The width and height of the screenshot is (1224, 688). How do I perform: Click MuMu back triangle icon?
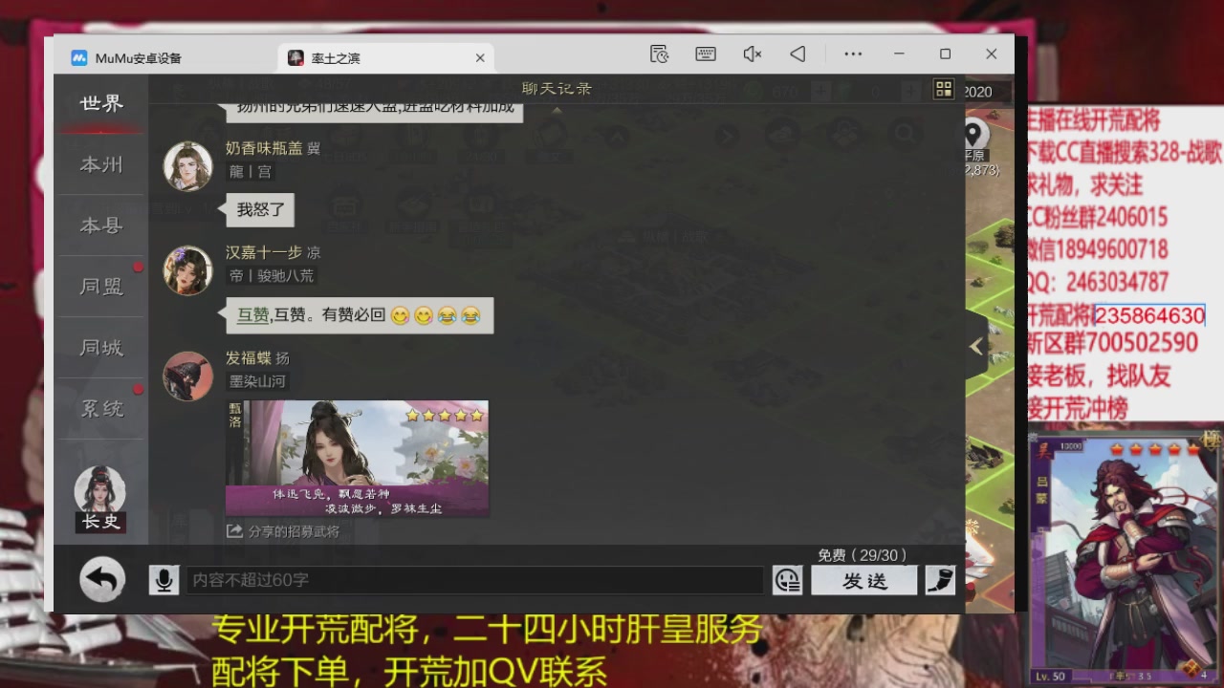point(798,54)
